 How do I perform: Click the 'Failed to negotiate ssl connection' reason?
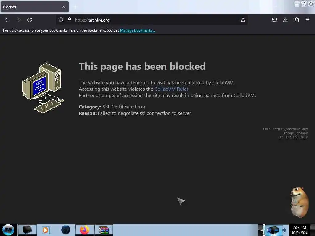click(135, 113)
